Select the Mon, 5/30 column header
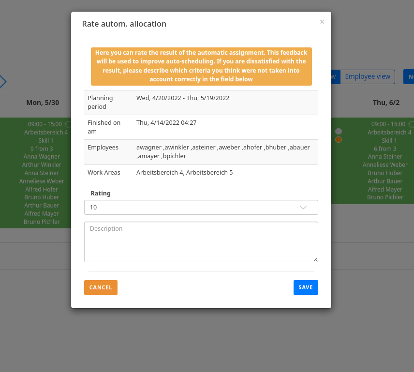Viewport: 414px width, 372px height. [x=43, y=103]
